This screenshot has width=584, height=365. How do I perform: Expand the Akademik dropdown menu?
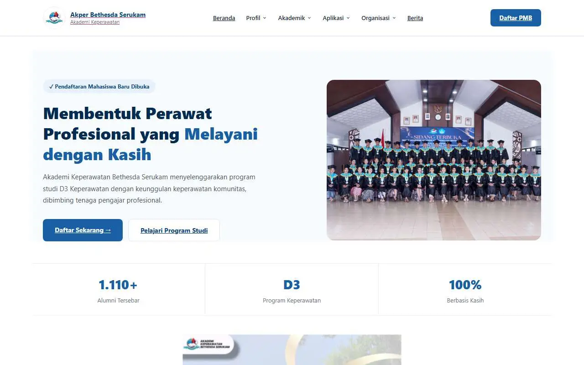point(294,18)
